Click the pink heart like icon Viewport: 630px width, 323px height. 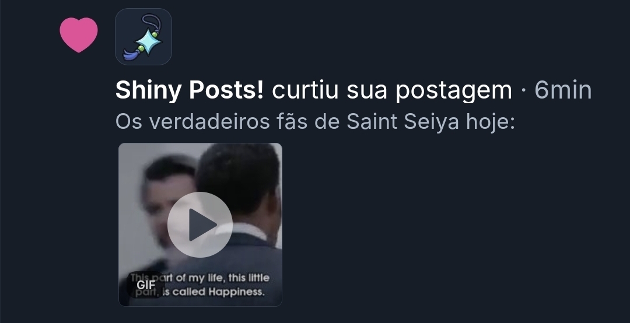(x=79, y=35)
